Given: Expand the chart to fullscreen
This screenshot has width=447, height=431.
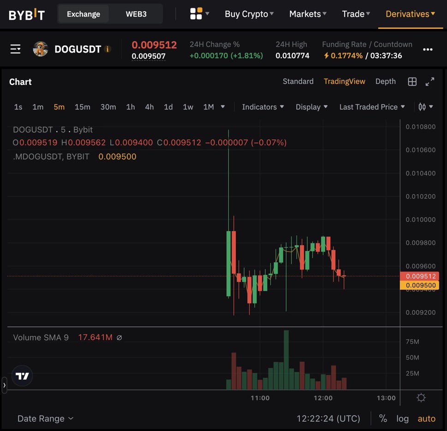Looking at the screenshot, I should (x=430, y=82).
